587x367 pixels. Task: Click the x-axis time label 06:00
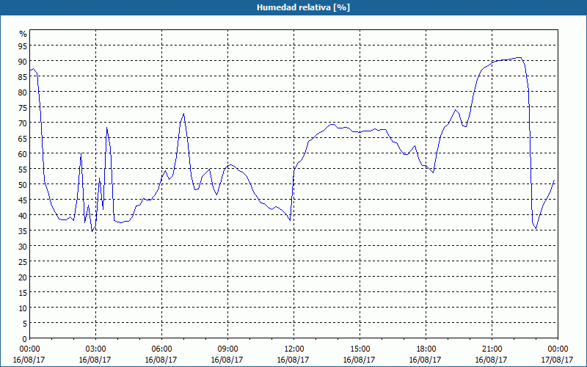click(161, 349)
